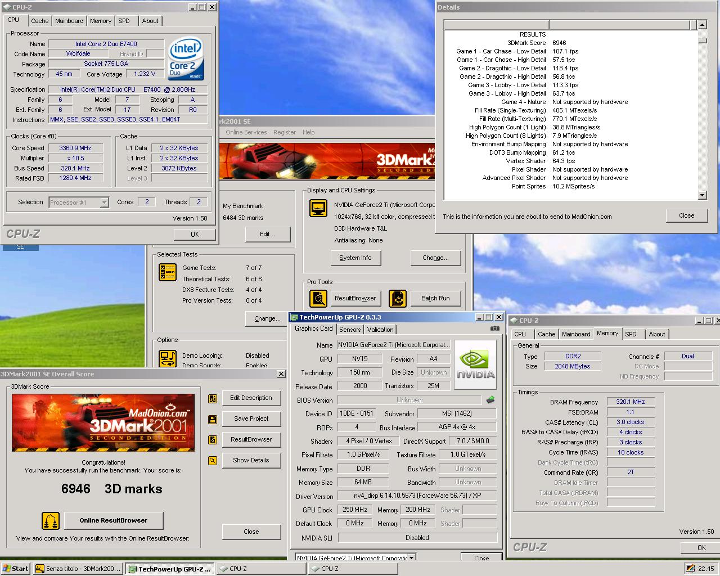Click OK in lower CPU-Z window
This screenshot has width=720, height=576.
[701, 548]
